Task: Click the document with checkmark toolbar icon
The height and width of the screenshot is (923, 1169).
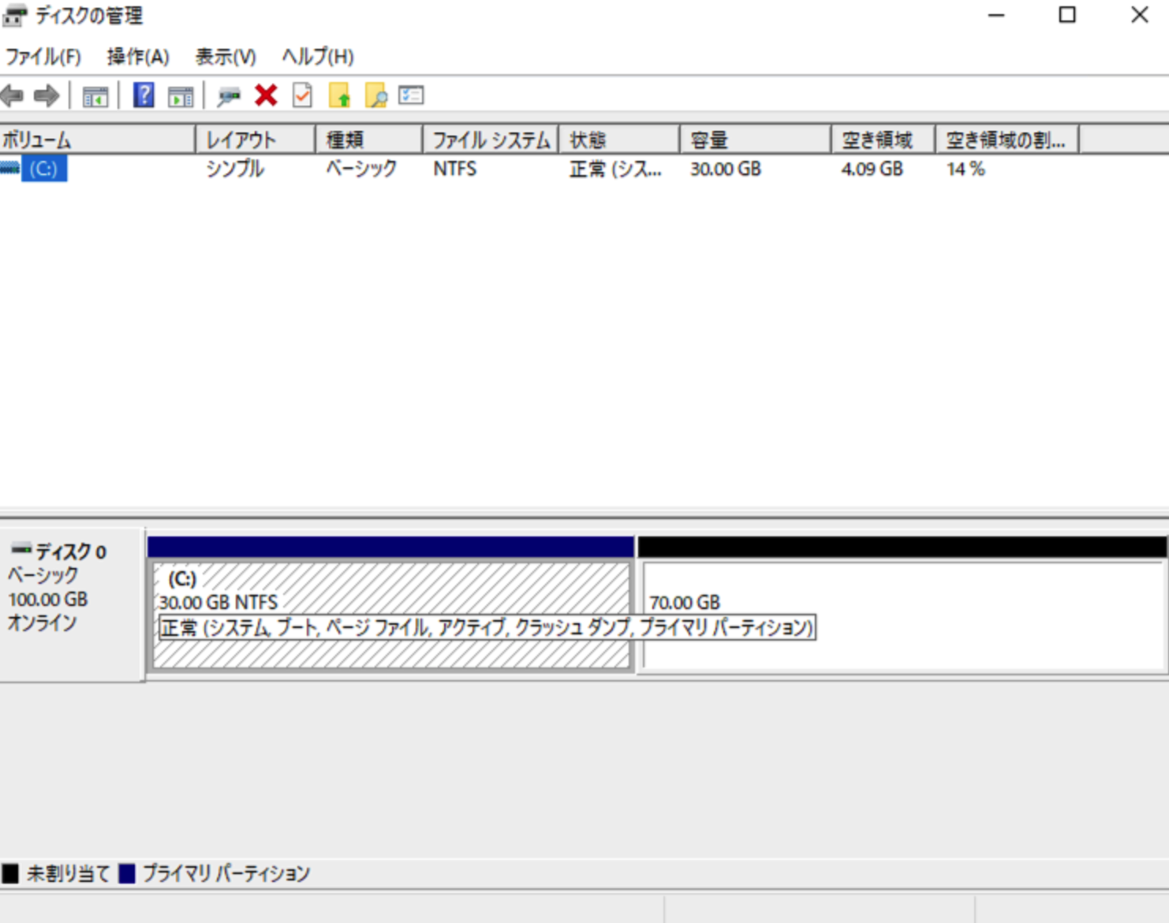Action: tap(301, 95)
